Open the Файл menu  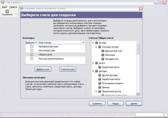pyautogui.click(x=4, y=7)
